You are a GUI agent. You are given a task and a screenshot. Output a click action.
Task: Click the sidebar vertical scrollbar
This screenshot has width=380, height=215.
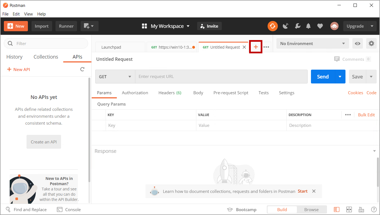89,130
